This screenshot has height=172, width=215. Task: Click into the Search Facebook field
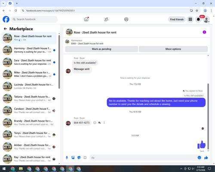[x=34, y=19]
